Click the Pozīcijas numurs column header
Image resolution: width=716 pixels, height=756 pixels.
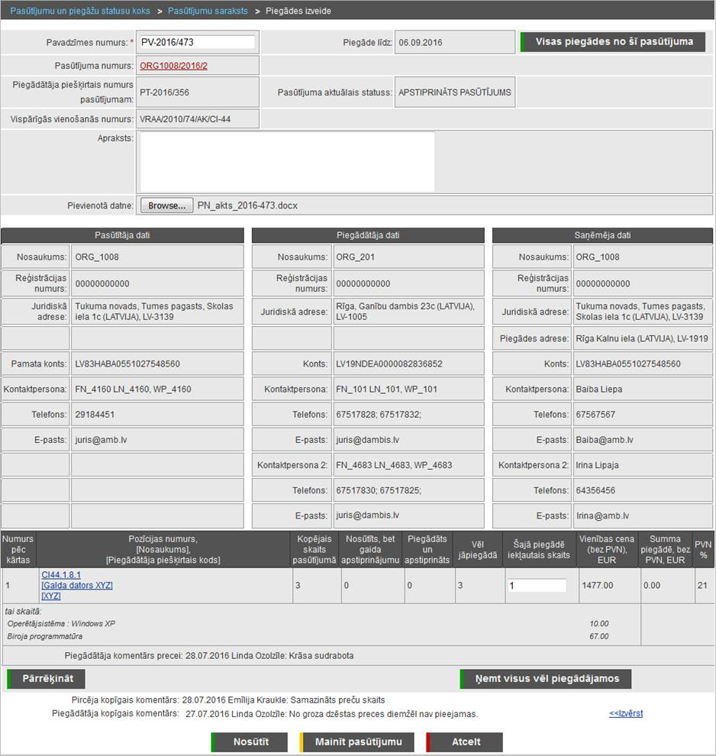pyautogui.click(x=163, y=550)
